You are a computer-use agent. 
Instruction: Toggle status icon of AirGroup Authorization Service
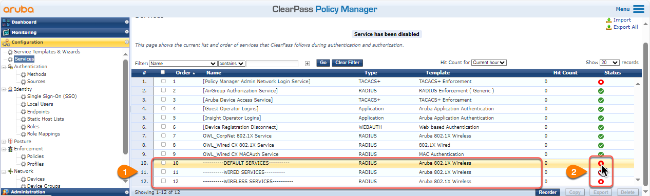pyautogui.click(x=601, y=91)
